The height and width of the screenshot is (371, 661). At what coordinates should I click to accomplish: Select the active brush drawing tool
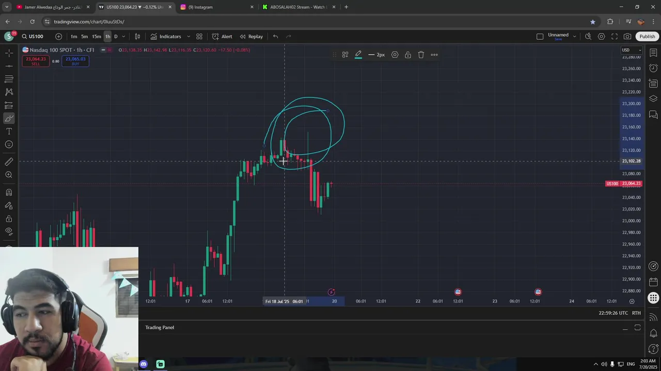pos(9,119)
